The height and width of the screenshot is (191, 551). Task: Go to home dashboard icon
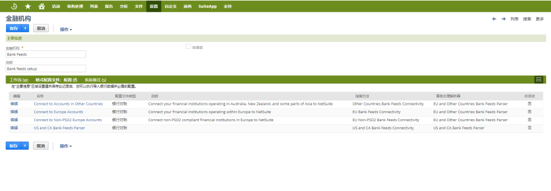coord(41,6)
